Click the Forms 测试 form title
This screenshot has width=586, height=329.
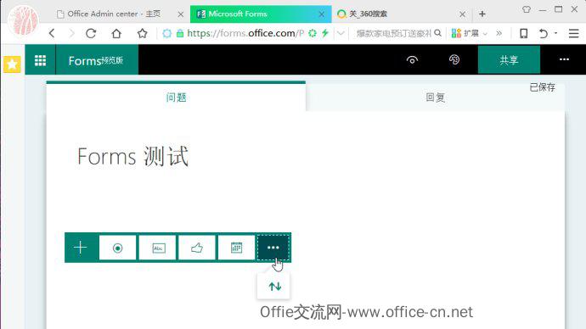click(x=132, y=156)
